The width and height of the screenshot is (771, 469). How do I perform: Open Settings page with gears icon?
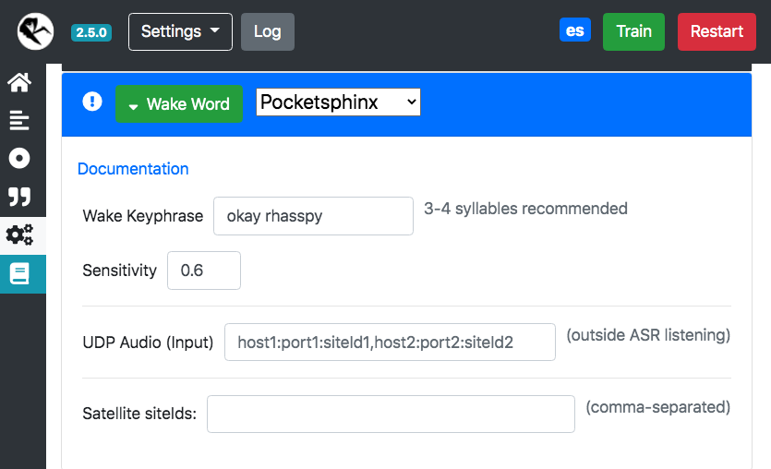coord(19,235)
